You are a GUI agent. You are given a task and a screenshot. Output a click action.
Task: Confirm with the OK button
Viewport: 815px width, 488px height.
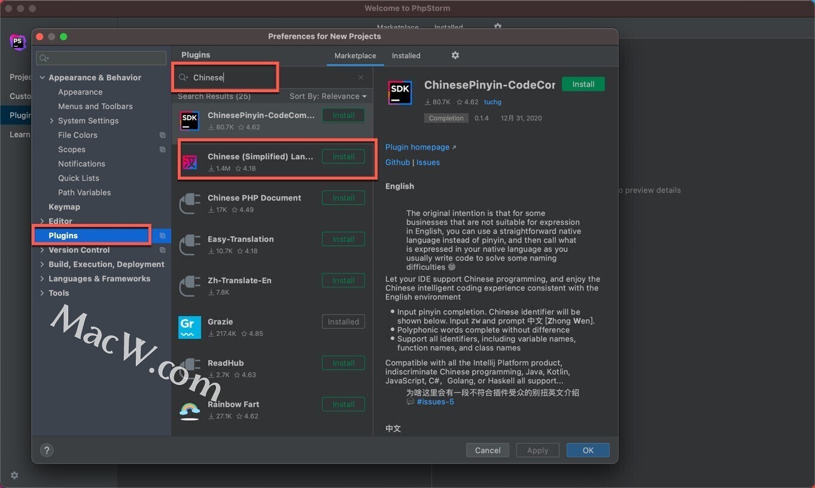pos(588,450)
